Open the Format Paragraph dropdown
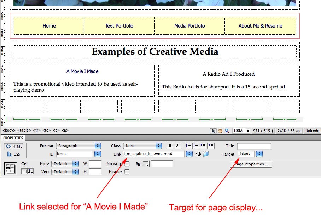The height and width of the screenshot is (221, 321). [78, 146]
